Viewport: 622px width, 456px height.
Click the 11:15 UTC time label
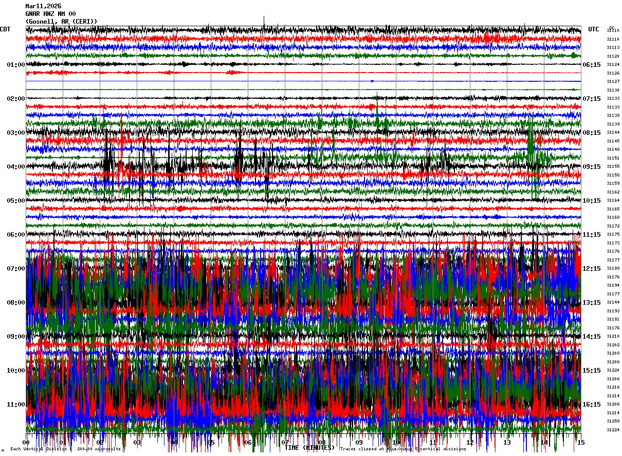[592, 235]
